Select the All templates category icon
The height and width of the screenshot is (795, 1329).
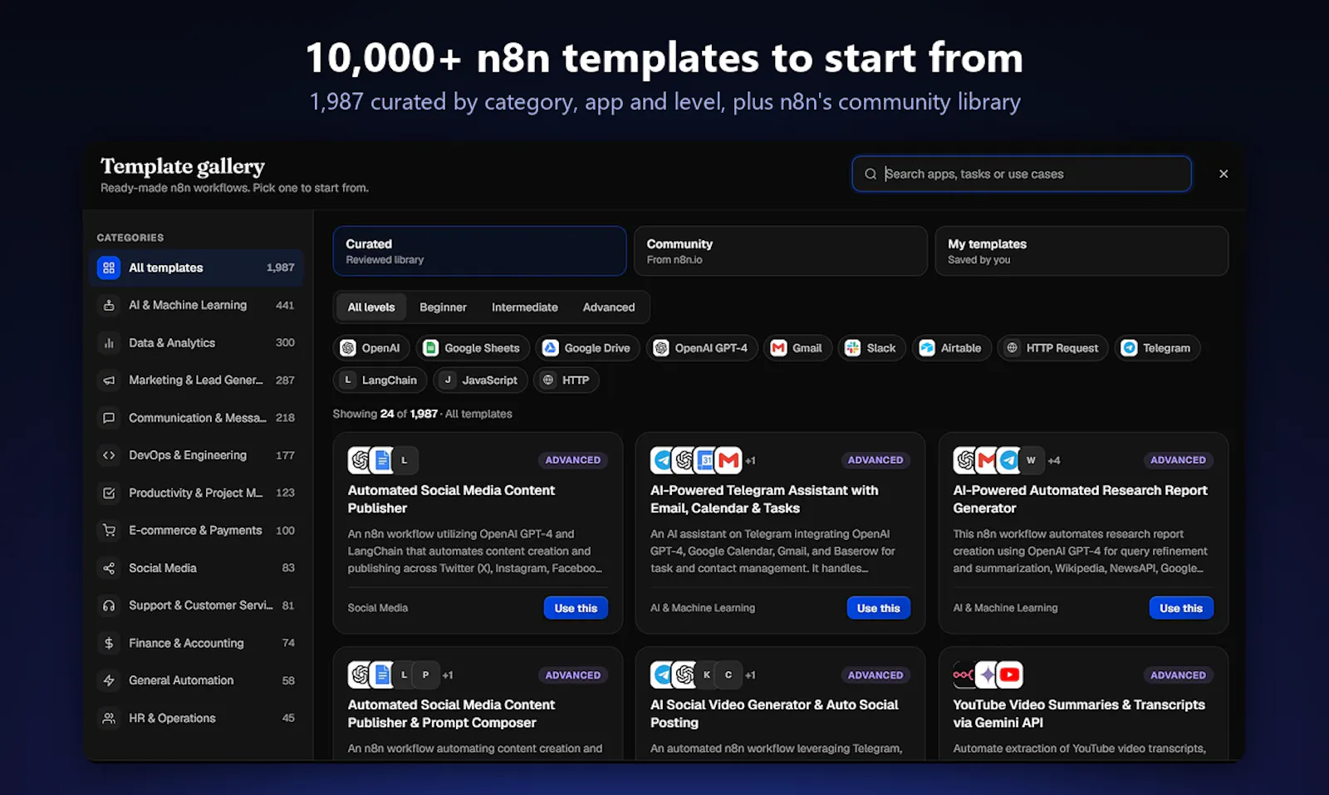(x=109, y=267)
